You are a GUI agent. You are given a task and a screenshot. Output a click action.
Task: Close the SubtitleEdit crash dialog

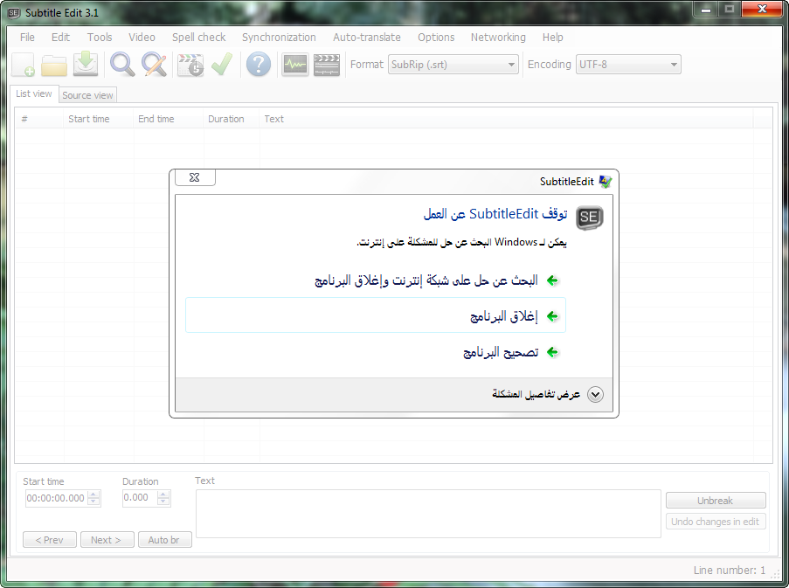click(195, 177)
